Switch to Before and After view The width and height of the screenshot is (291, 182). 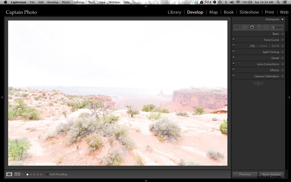pyautogui.click(x=17, y=174)
